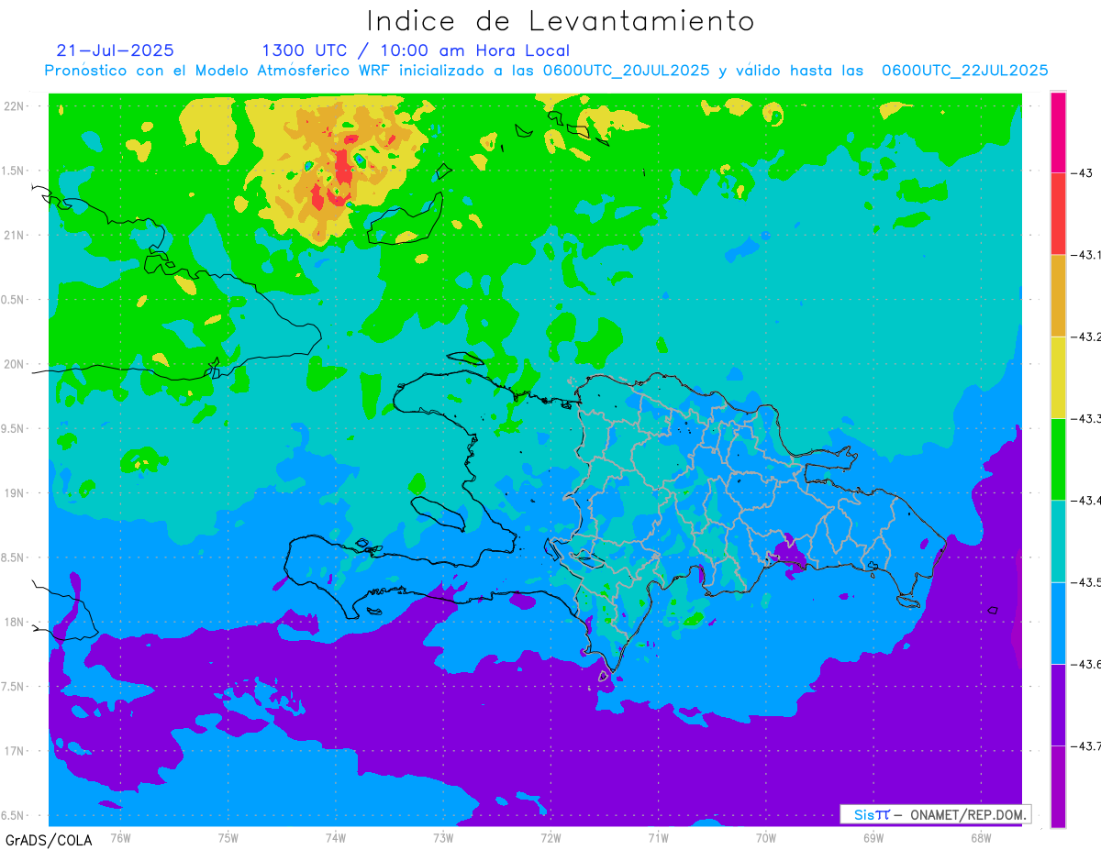Click the 71W longitude label
The height and width of the screenshot is (850, 1101).
point(658,837)
